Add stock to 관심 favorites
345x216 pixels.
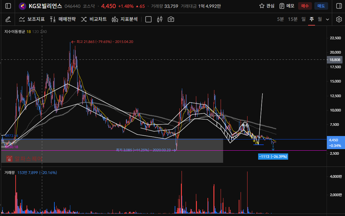[267, 6]
